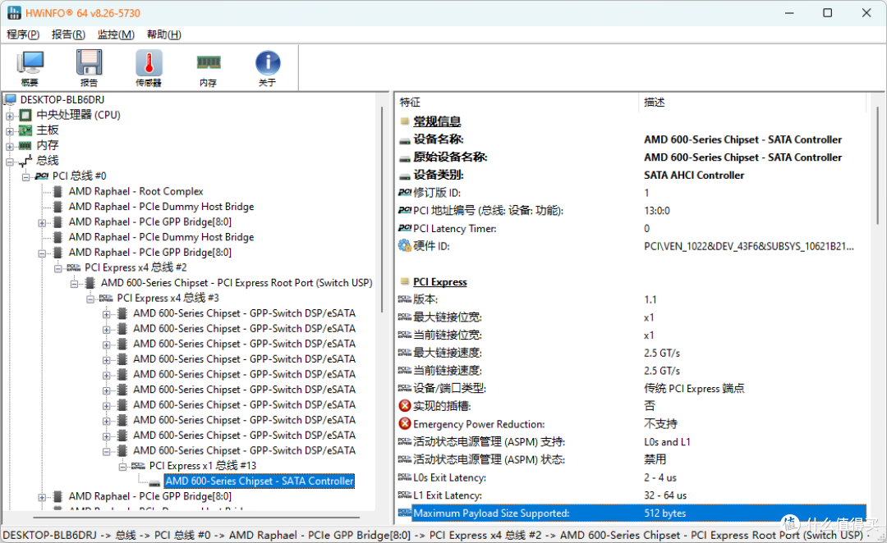This screenshot has height=543, width=887.
Task: Select the Maximum Payload Size Supported row
Action: pyautogui.click(x=631, y=513)
